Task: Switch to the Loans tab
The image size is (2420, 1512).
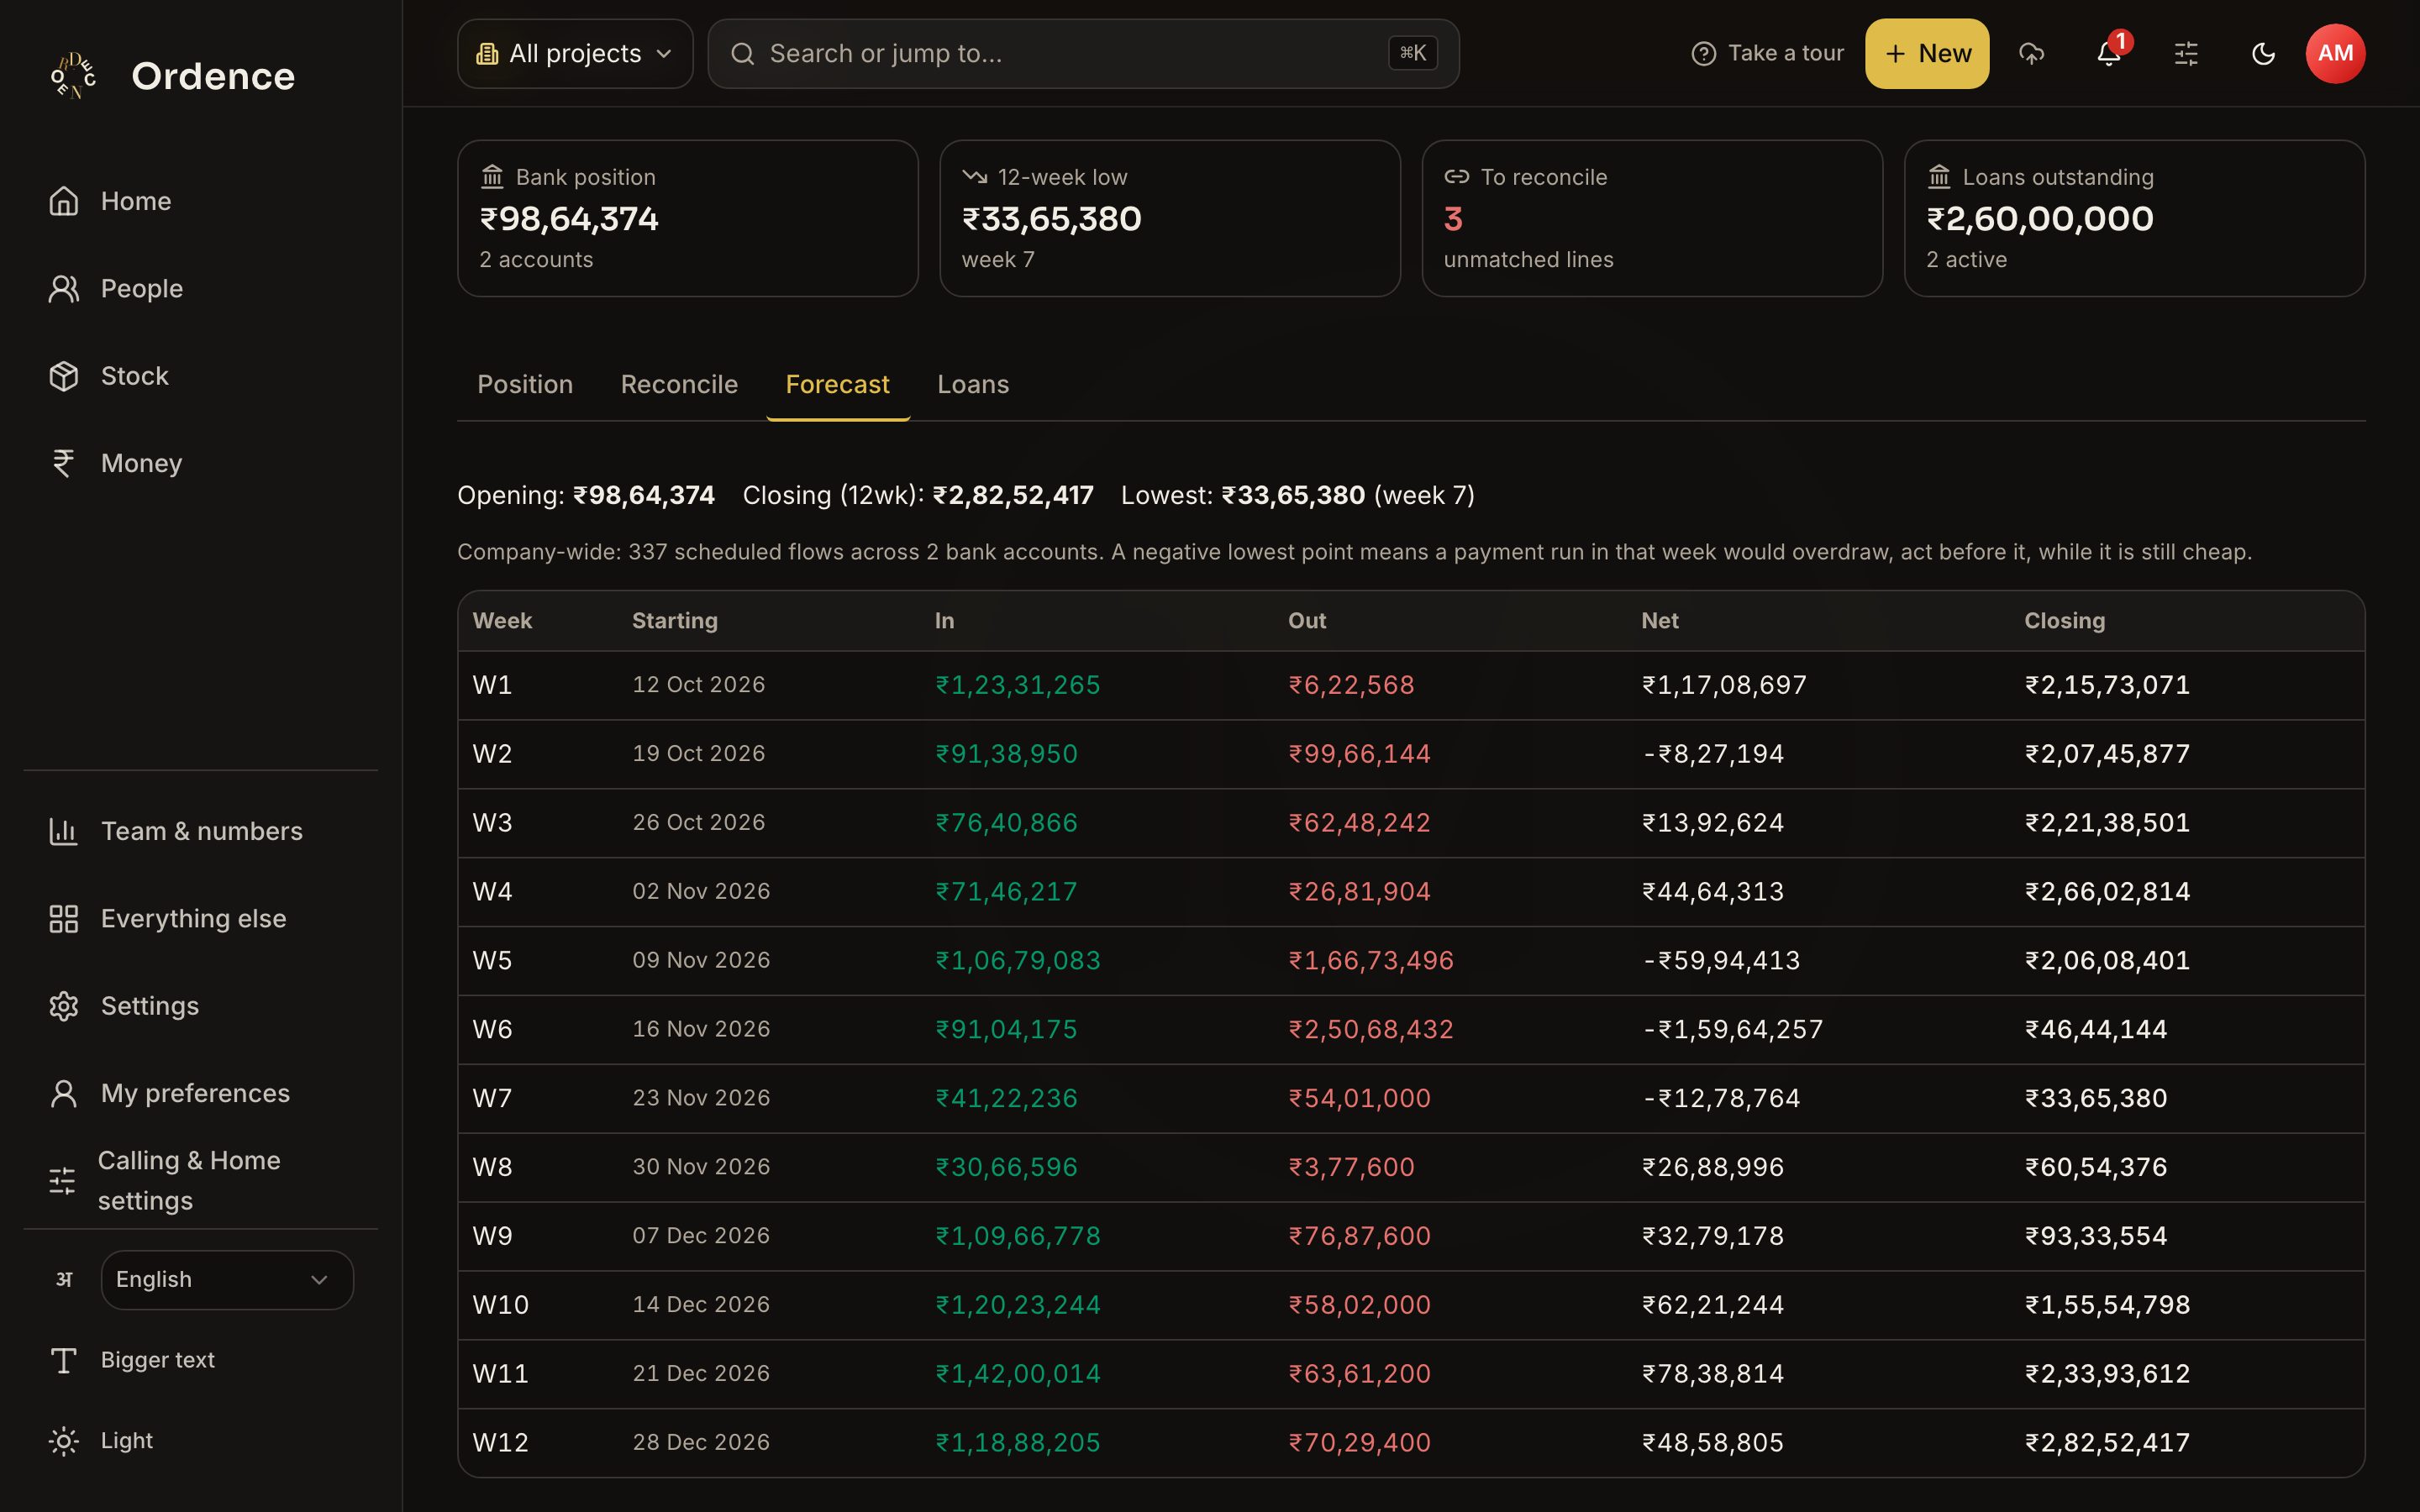Action: 973,385
